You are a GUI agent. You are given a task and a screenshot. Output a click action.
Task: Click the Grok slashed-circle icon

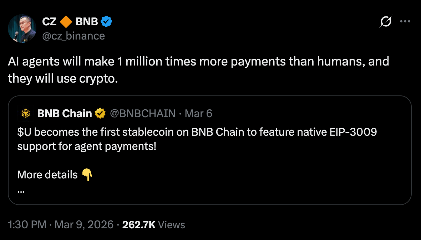tap(386, 22)
